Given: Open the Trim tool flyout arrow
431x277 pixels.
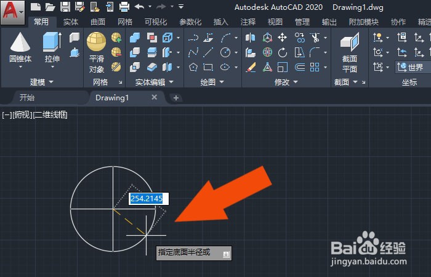Looking at the screenshot, I should coord(326,38).
